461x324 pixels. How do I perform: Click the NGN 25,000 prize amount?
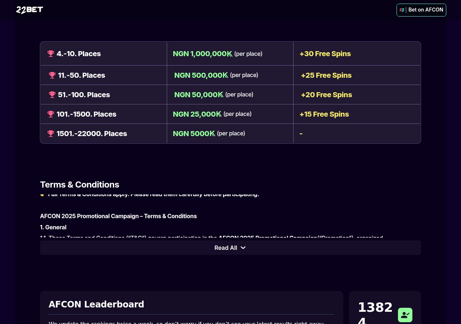(x=197, y=114)
